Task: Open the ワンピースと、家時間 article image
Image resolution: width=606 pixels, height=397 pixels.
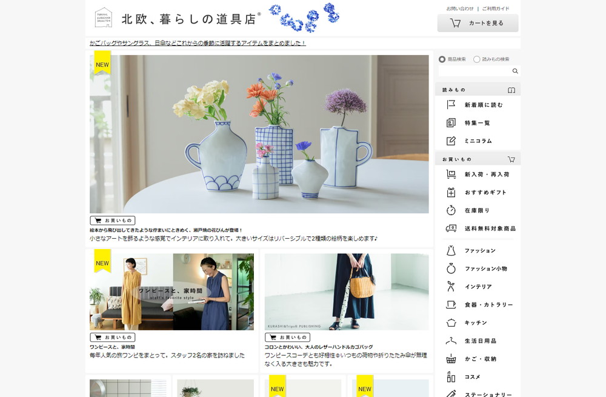Action: (171, 292)
